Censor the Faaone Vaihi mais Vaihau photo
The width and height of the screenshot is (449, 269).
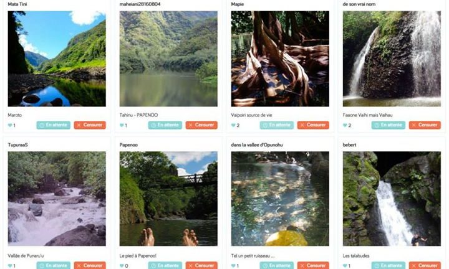424,125
